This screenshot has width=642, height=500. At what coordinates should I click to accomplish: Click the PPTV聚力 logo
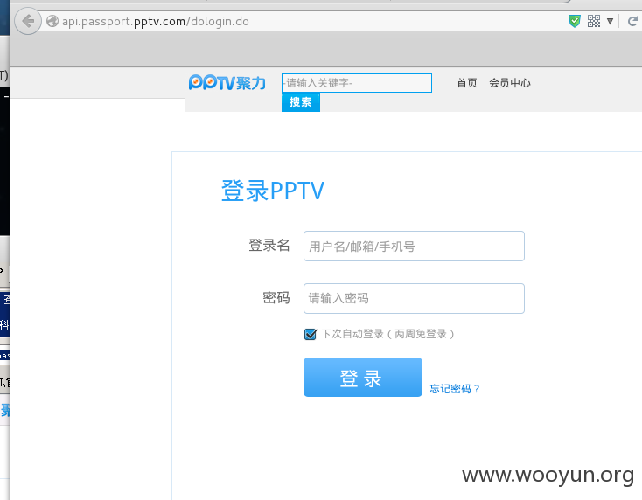pyautogui.click(x=227, y=82)
